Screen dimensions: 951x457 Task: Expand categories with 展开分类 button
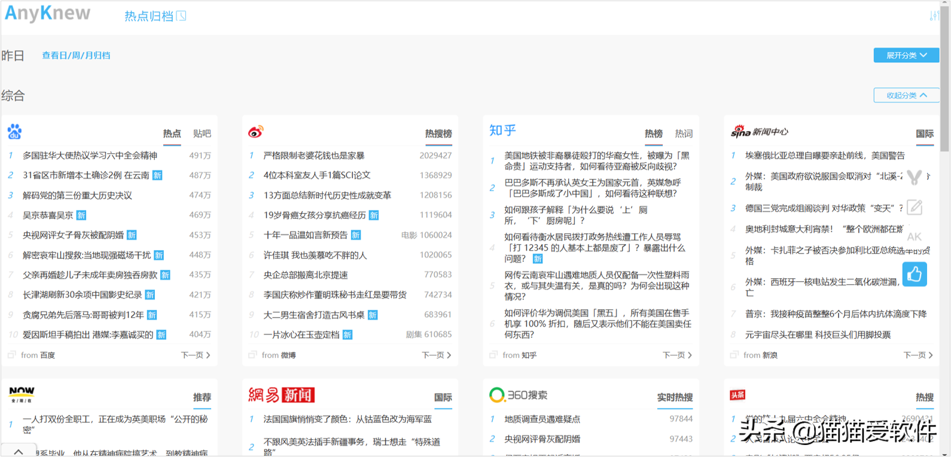click(906, 55)
